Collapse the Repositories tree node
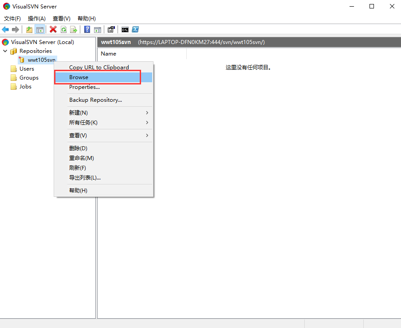 click(x=5, y=51)
